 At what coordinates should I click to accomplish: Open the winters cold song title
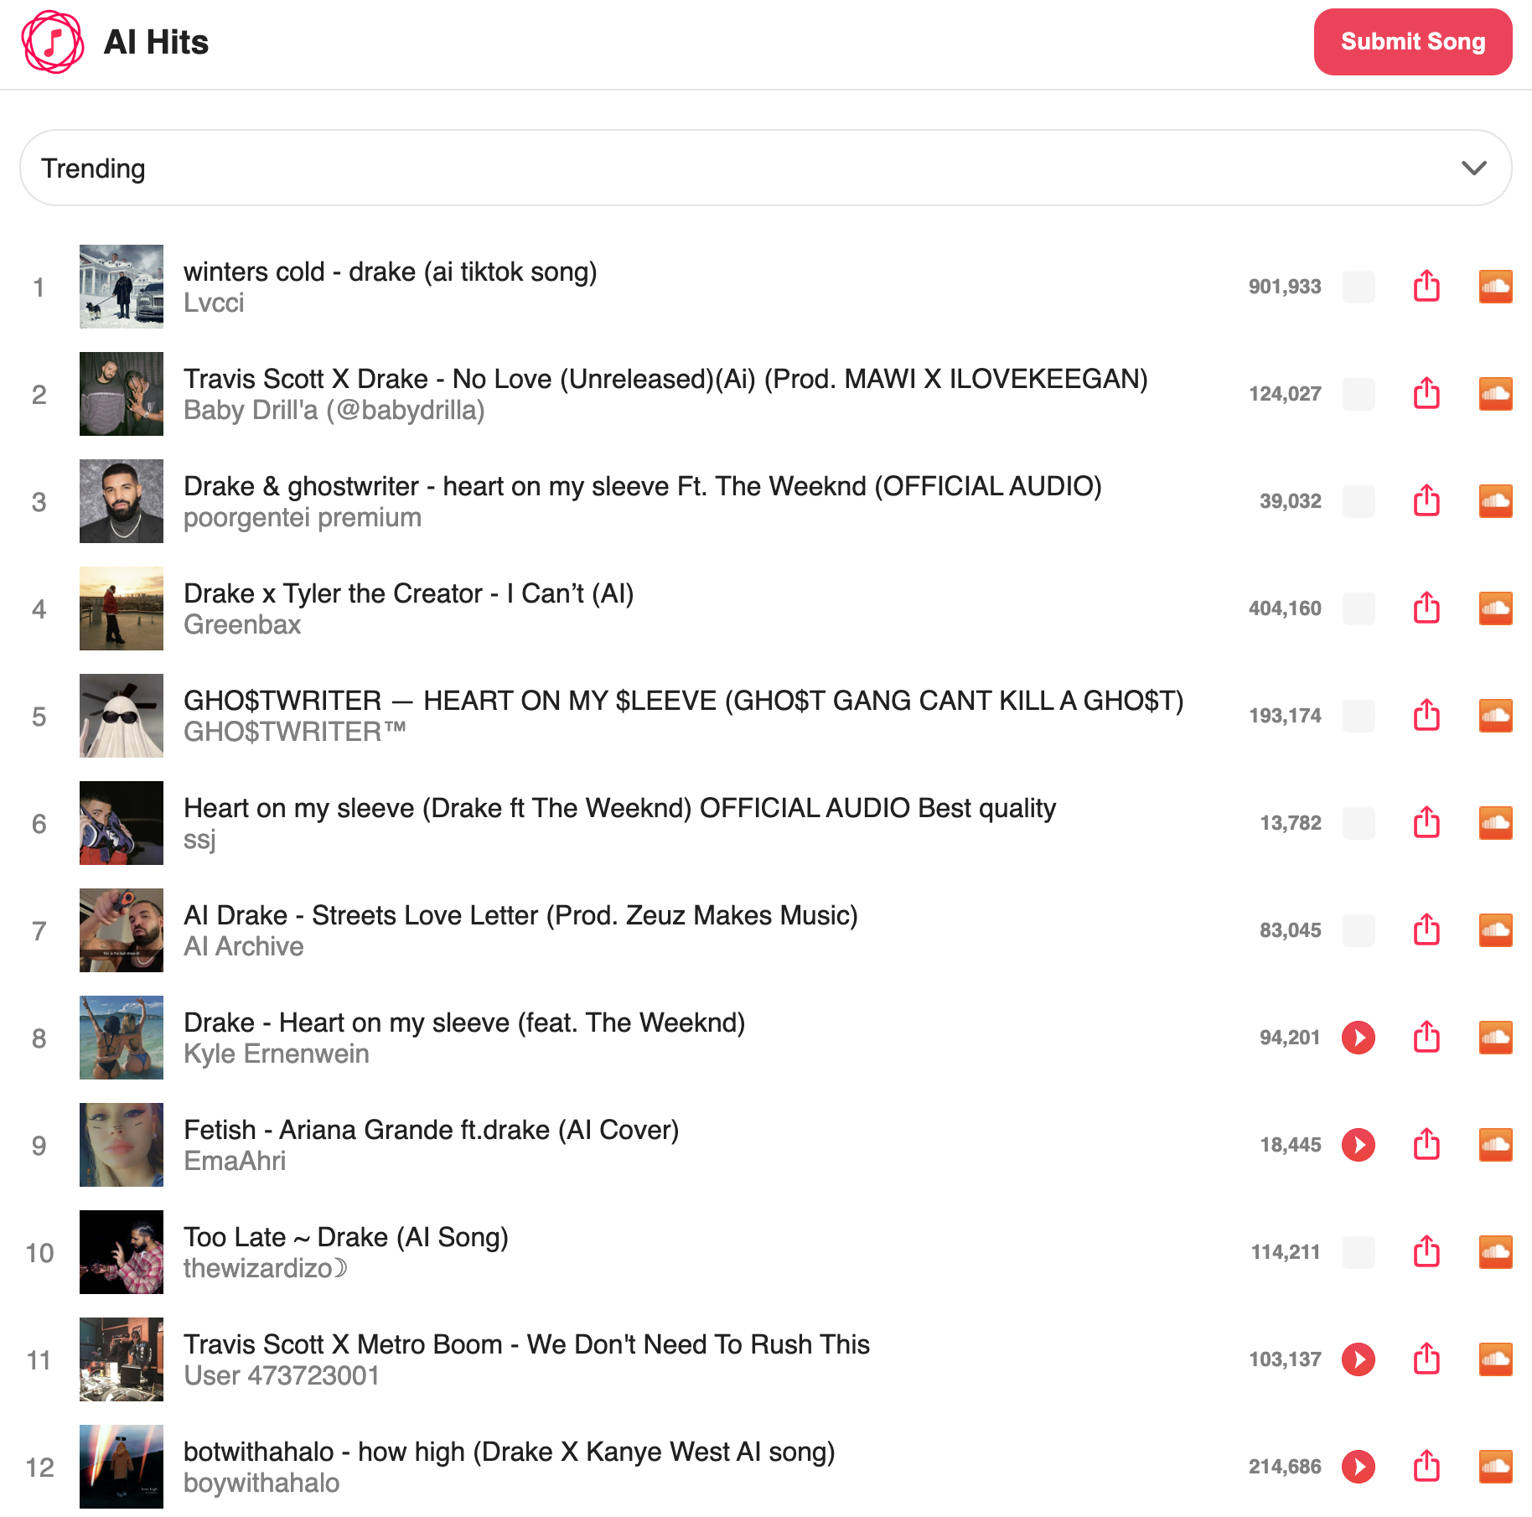coord(391,272)
